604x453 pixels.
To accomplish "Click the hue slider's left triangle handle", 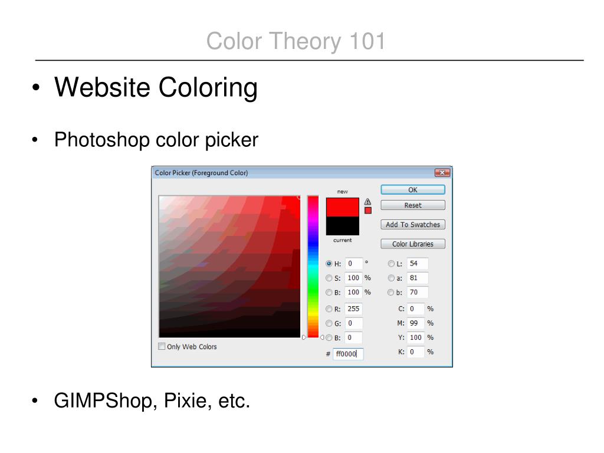I will [x=304, y=337].
